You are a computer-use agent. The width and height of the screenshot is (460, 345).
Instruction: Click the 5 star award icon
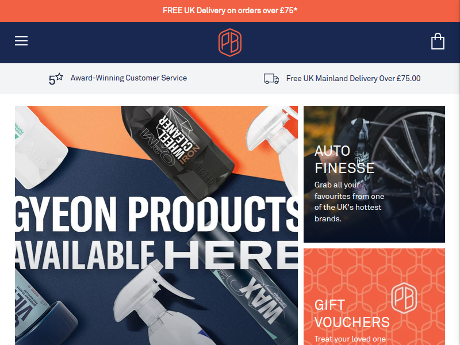[x=56, y=79]
